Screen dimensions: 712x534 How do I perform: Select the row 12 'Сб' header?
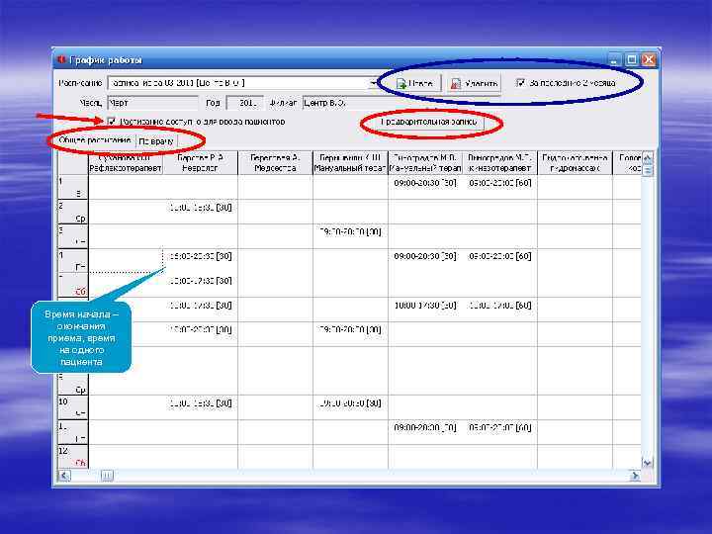[x=73, y=456]
